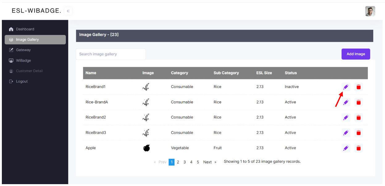Image resolution: width=385 pixels, height=186 pixels.
Task: Go to page 2 of results
Action: click(x=178, y=162)
